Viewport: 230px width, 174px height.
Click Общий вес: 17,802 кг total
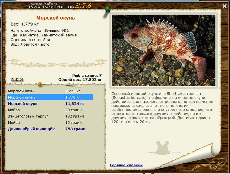(x=80, y=80)
